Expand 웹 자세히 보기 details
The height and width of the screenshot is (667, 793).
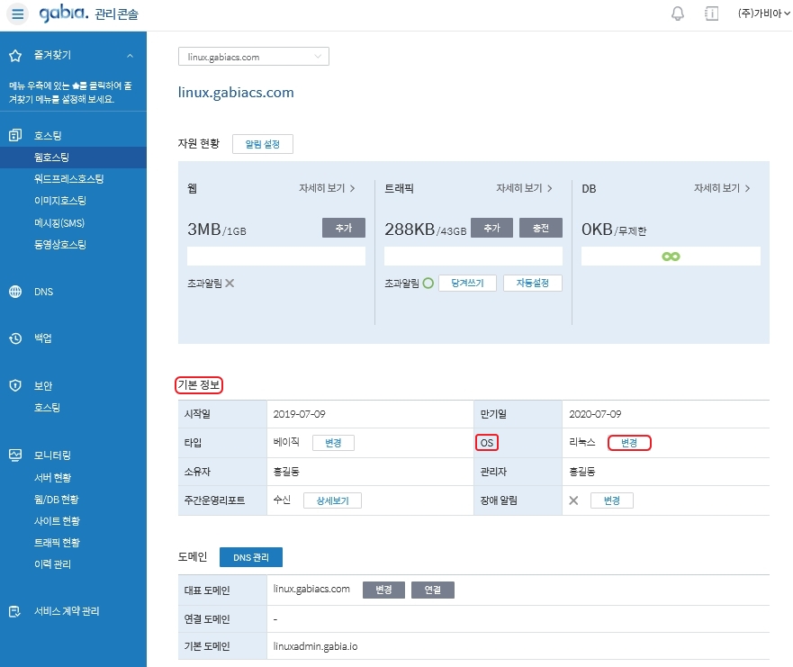point(327,188)
